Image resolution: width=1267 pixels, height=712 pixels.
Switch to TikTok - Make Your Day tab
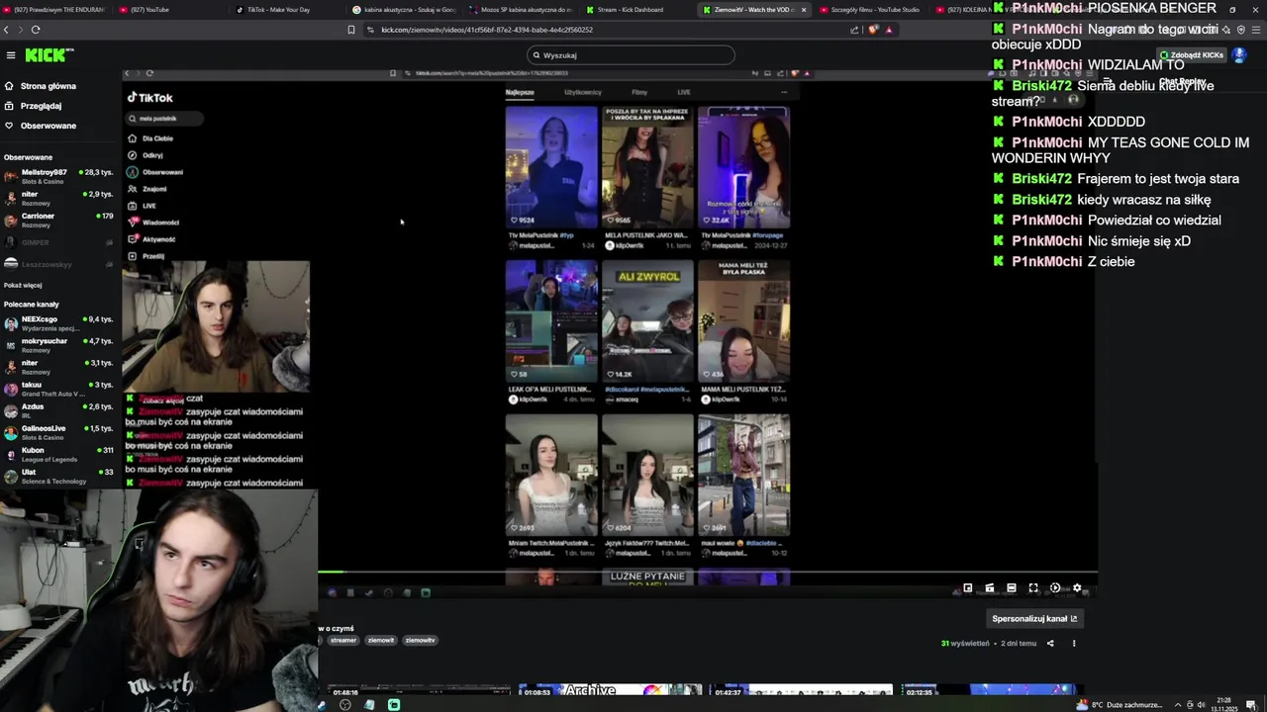click(x=278, y=10)
